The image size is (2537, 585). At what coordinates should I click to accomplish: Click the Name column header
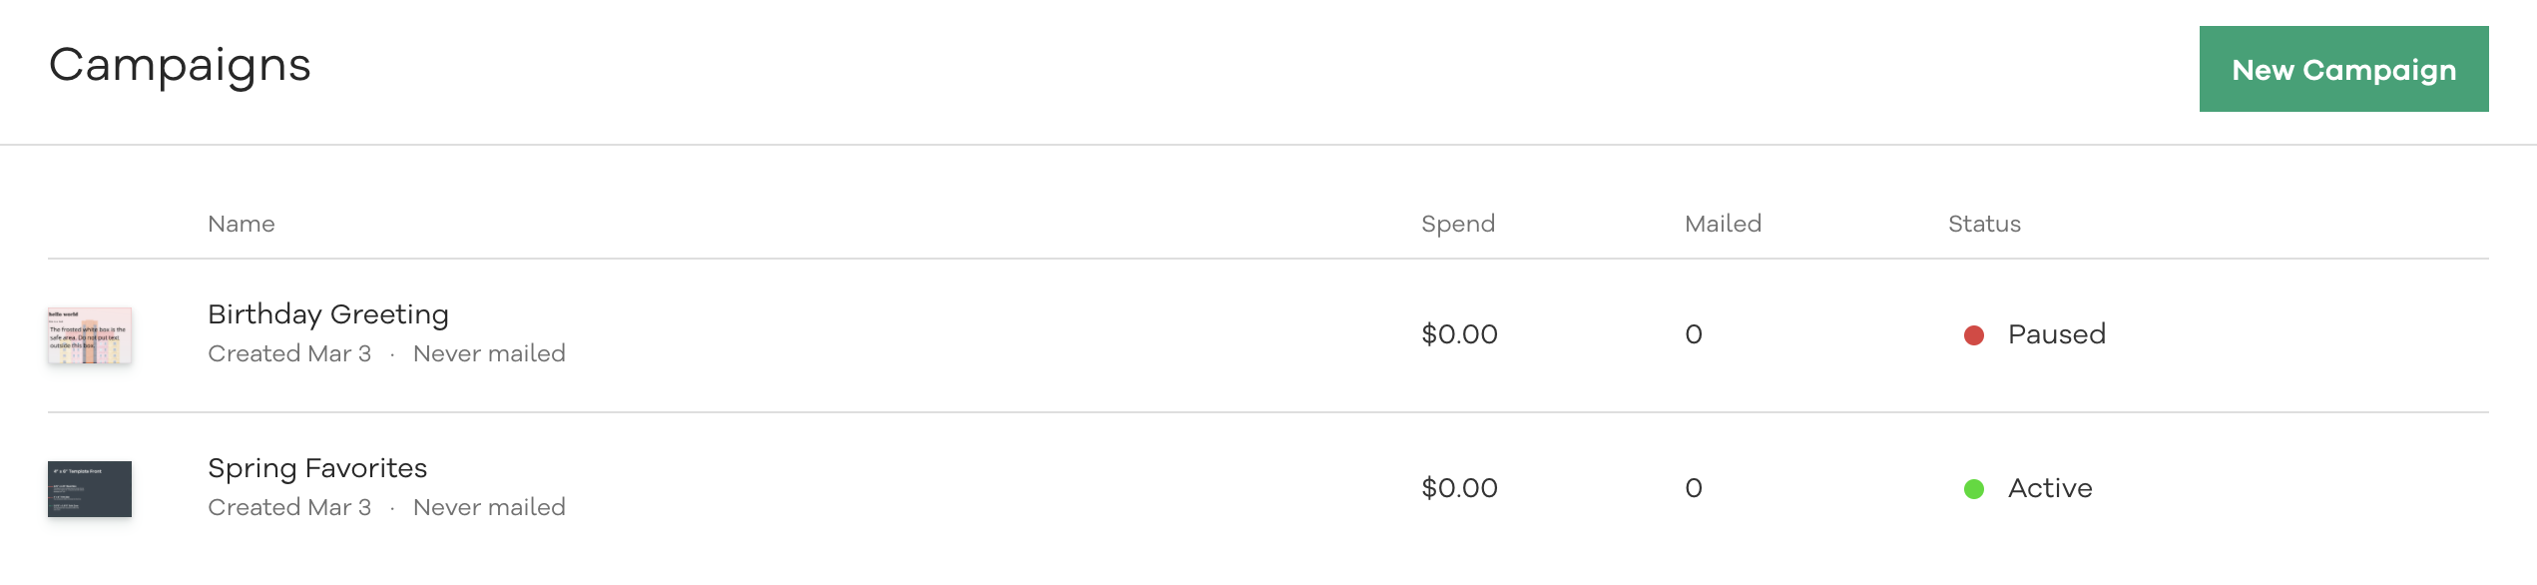tap(242, 224)
